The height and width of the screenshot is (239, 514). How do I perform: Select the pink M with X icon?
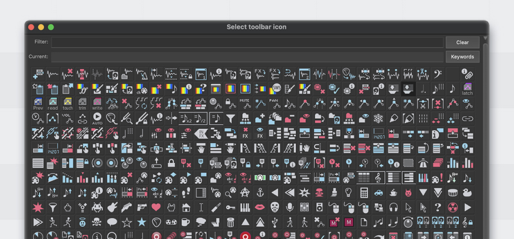[x=334, y=222]
